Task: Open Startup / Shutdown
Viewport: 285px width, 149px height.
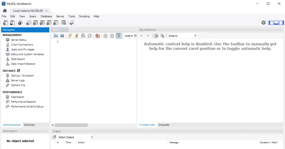Action: 22,75
